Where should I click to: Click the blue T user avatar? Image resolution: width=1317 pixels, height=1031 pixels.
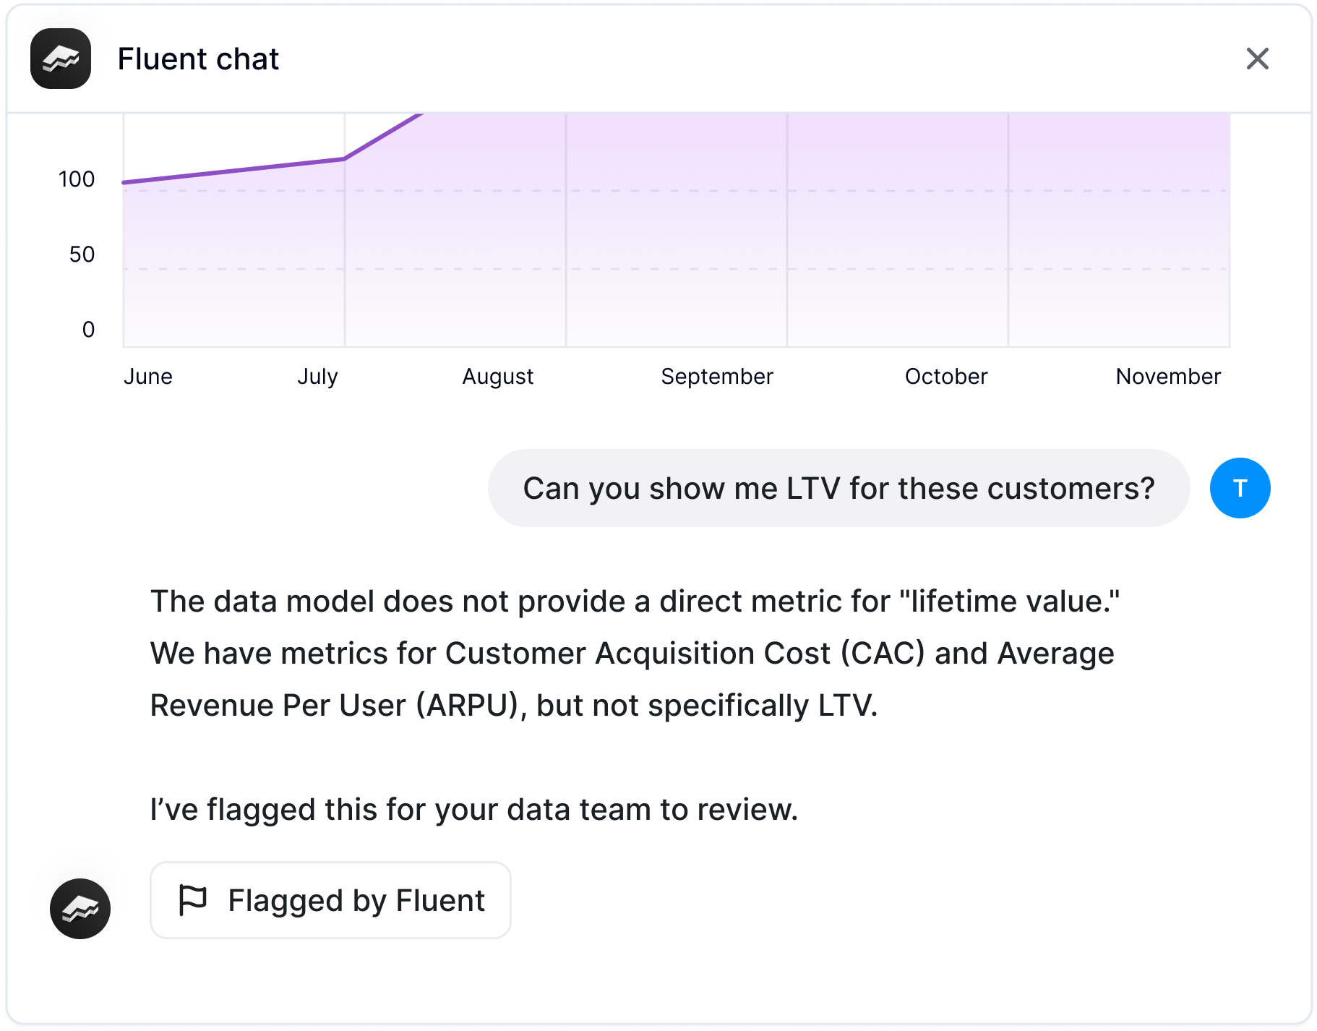1240,488
